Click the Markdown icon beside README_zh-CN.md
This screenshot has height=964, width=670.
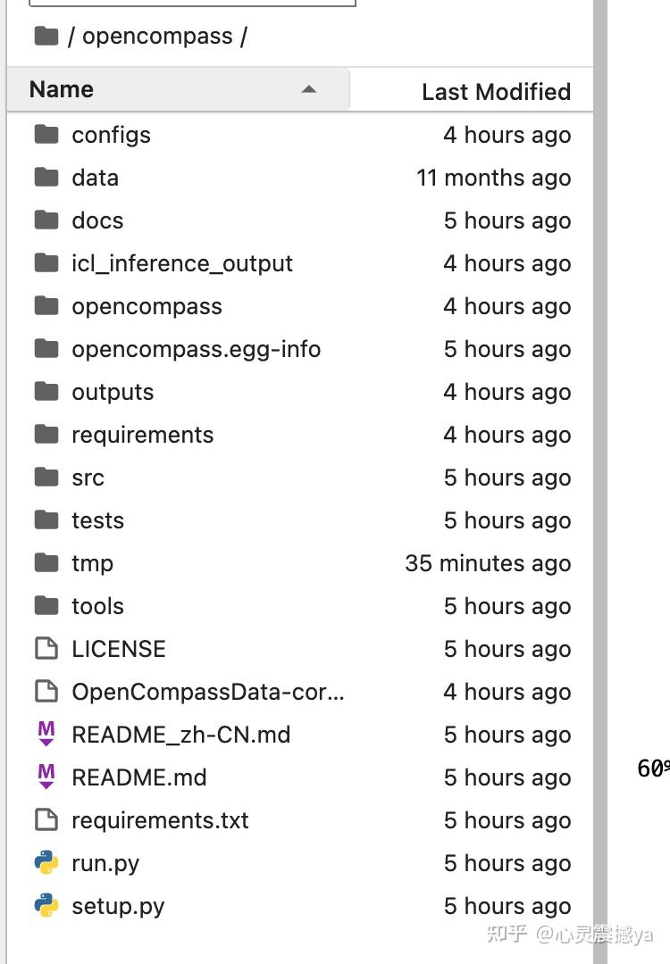(47, 734)
